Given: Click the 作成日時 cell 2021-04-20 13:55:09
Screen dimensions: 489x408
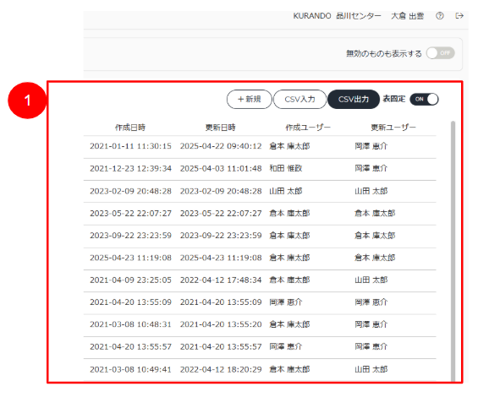Looking at the screenshot, I should click(x=130, y=302).
